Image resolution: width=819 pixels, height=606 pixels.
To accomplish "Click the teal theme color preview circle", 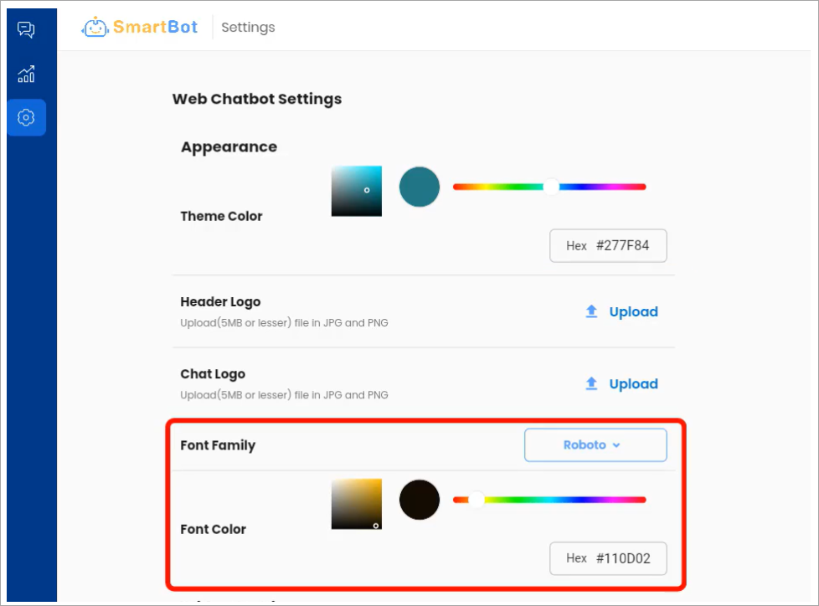I will pos(420,187).
